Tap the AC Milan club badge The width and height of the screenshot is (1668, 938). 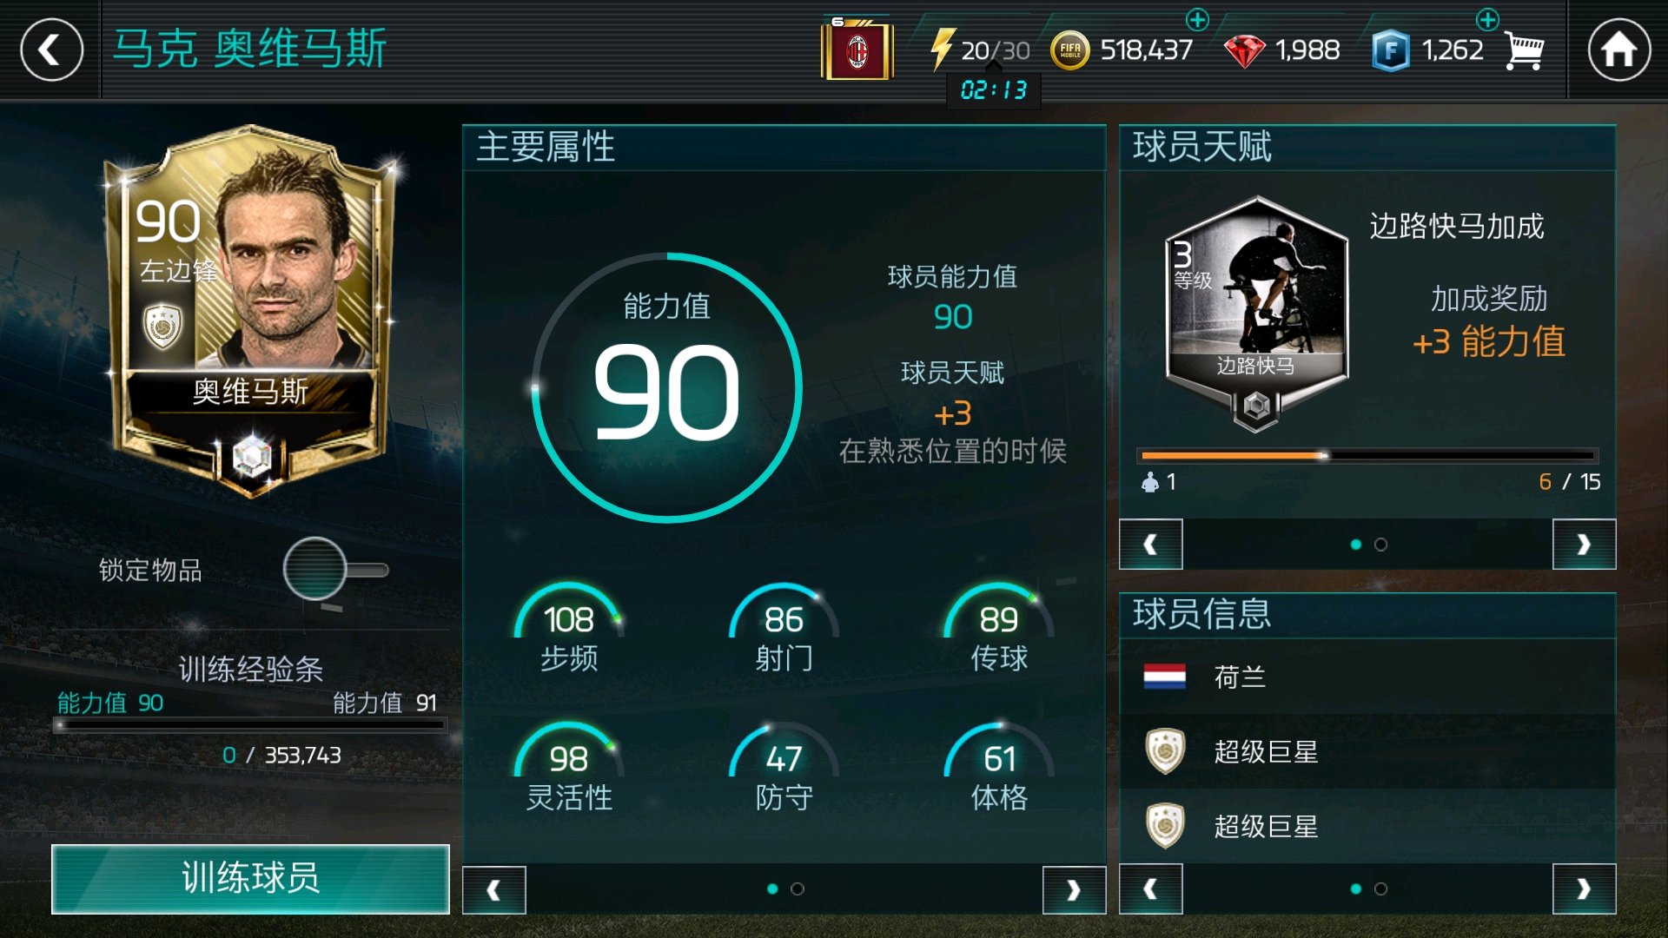click(x=857, y=50)
